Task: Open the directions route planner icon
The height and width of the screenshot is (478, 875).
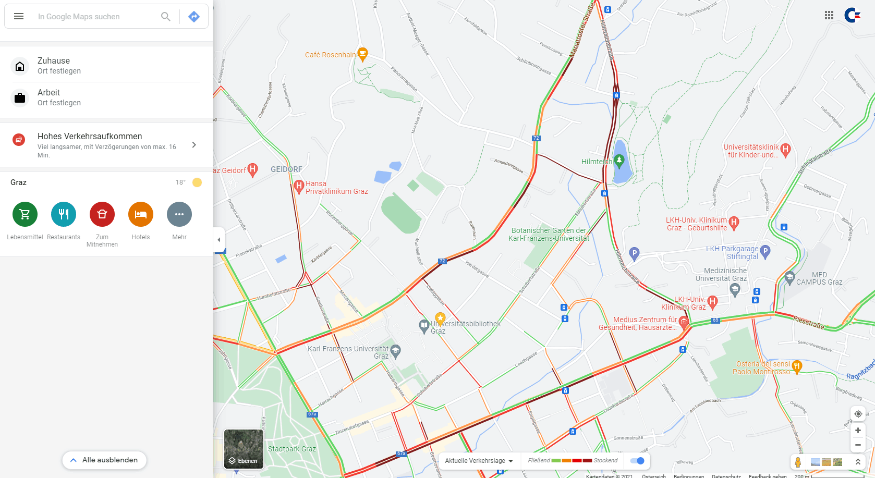Action: point(194,17)
